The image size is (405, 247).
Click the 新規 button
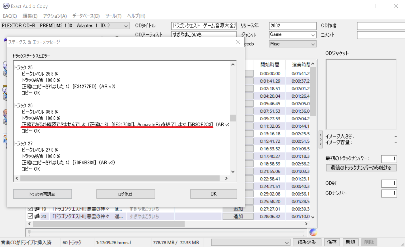coord(350,242)
